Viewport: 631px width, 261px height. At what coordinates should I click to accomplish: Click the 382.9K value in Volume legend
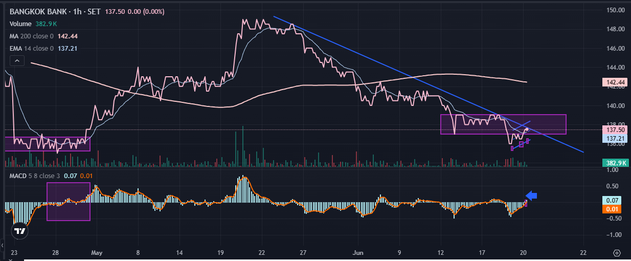click(47, 24)
